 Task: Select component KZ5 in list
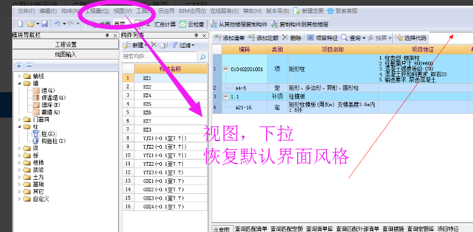pos(171,104)
